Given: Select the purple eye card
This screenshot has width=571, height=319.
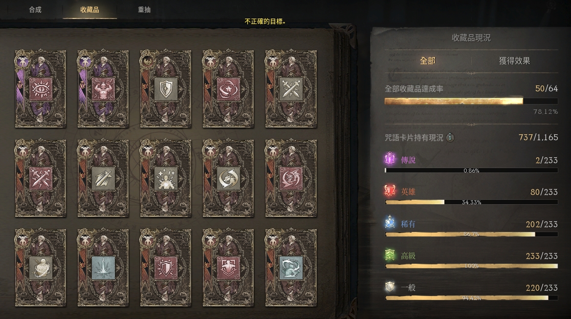Looking at the screenshot, I should (41, 89).
